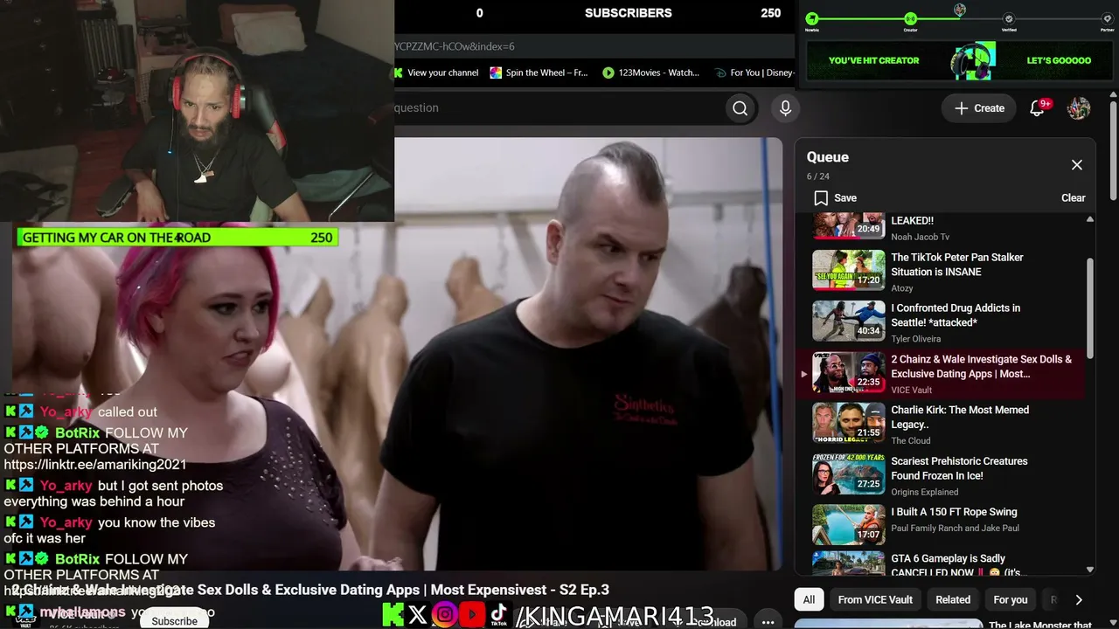The height and width of the screenshot is (629, 1119).
Task: Click the YouTube search magnifier button
Action: tap(740, 108)
